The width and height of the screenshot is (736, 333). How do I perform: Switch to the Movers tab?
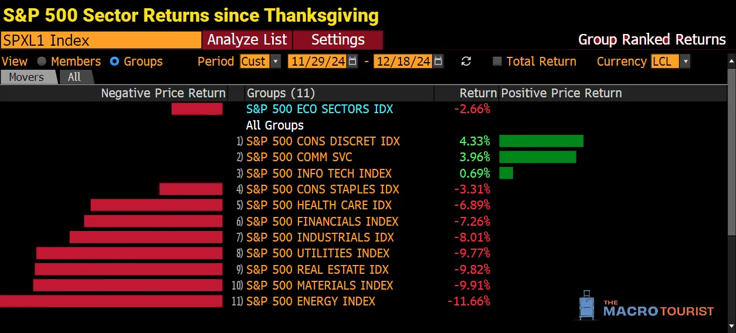[x=26, y=77]
